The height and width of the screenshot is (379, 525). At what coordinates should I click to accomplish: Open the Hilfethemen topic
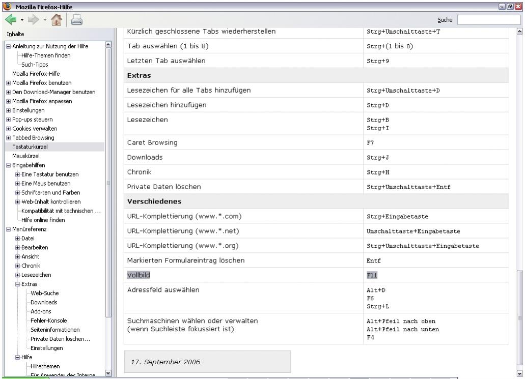click(45, 366)
